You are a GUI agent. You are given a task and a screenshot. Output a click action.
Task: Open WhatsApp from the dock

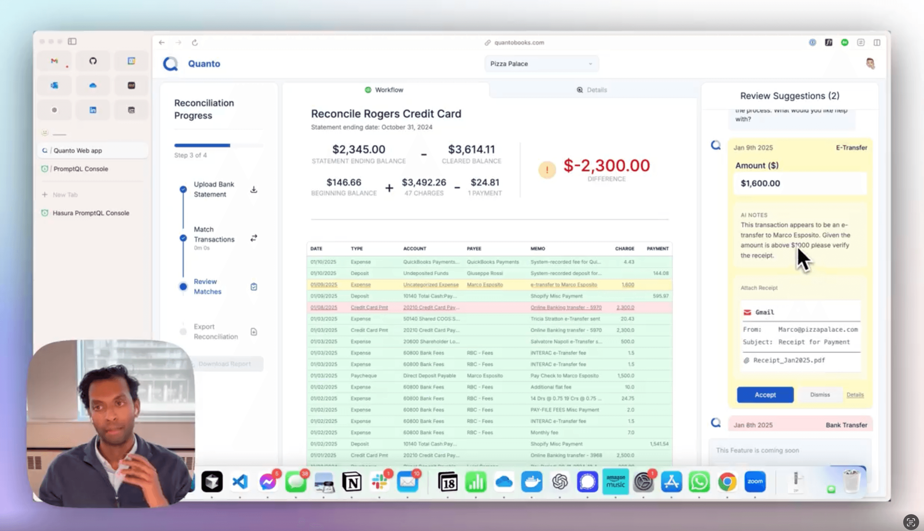tap(699, 482)
